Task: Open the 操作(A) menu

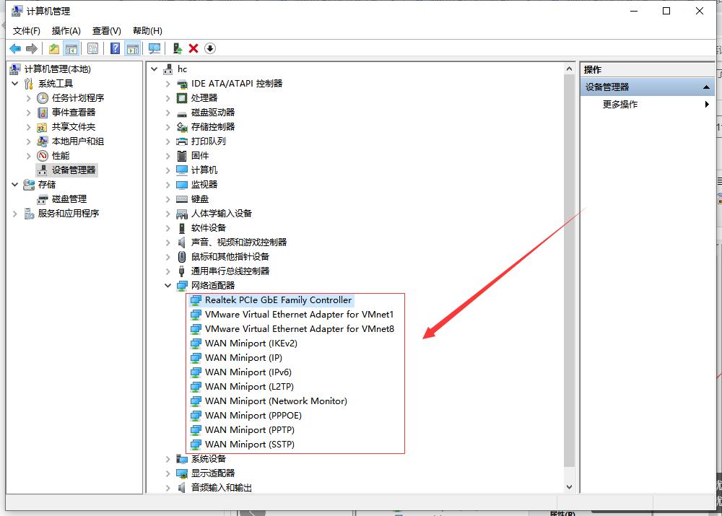Action: coord(66,30)
